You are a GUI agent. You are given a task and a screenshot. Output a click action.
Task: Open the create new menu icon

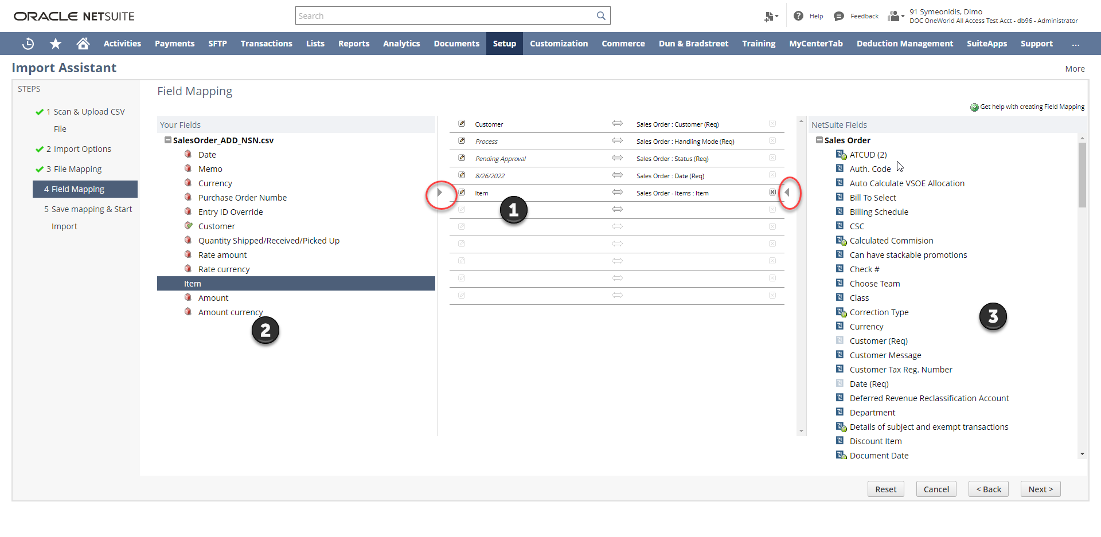[771, 17]
